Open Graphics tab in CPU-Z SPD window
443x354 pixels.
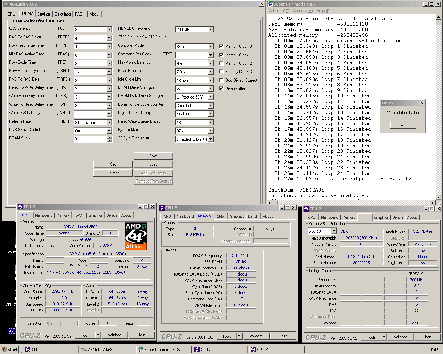point(381,217)
